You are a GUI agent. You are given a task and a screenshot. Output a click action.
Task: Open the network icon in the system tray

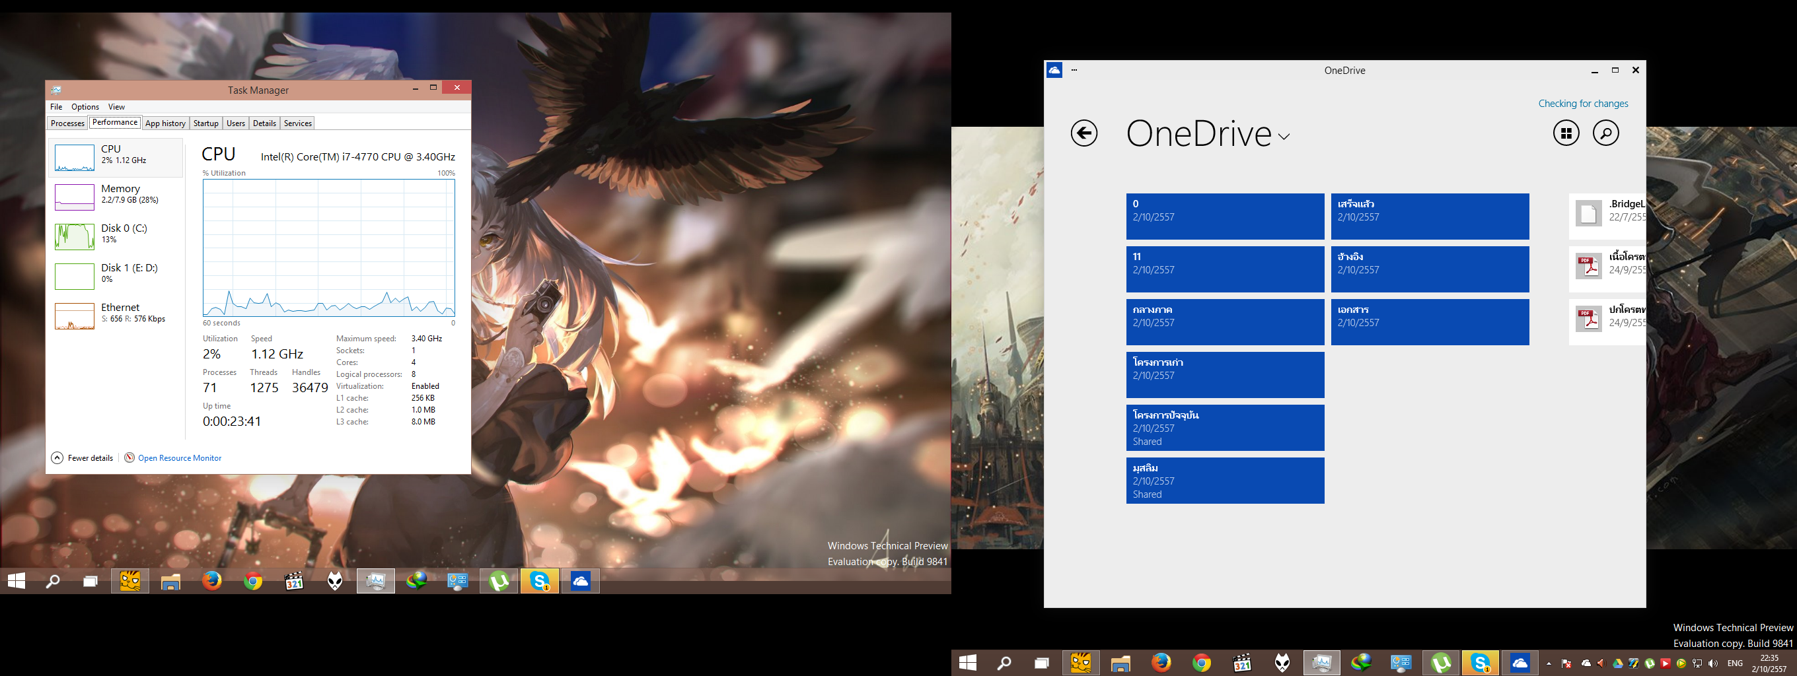[1697, 663]
